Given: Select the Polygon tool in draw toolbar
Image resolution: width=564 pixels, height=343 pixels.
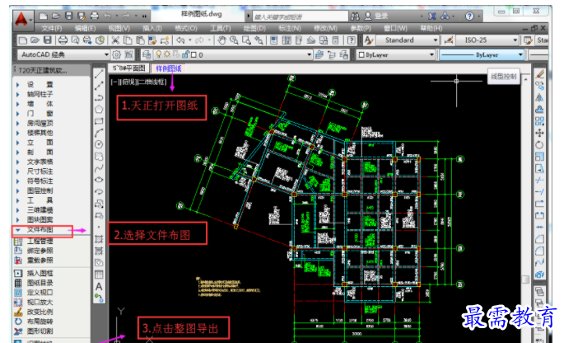Looking at the screenshot, I should point(99,109).
